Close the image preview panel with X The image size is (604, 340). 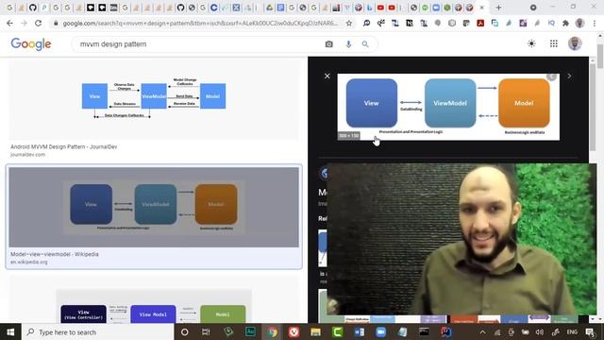coord(327,76)
